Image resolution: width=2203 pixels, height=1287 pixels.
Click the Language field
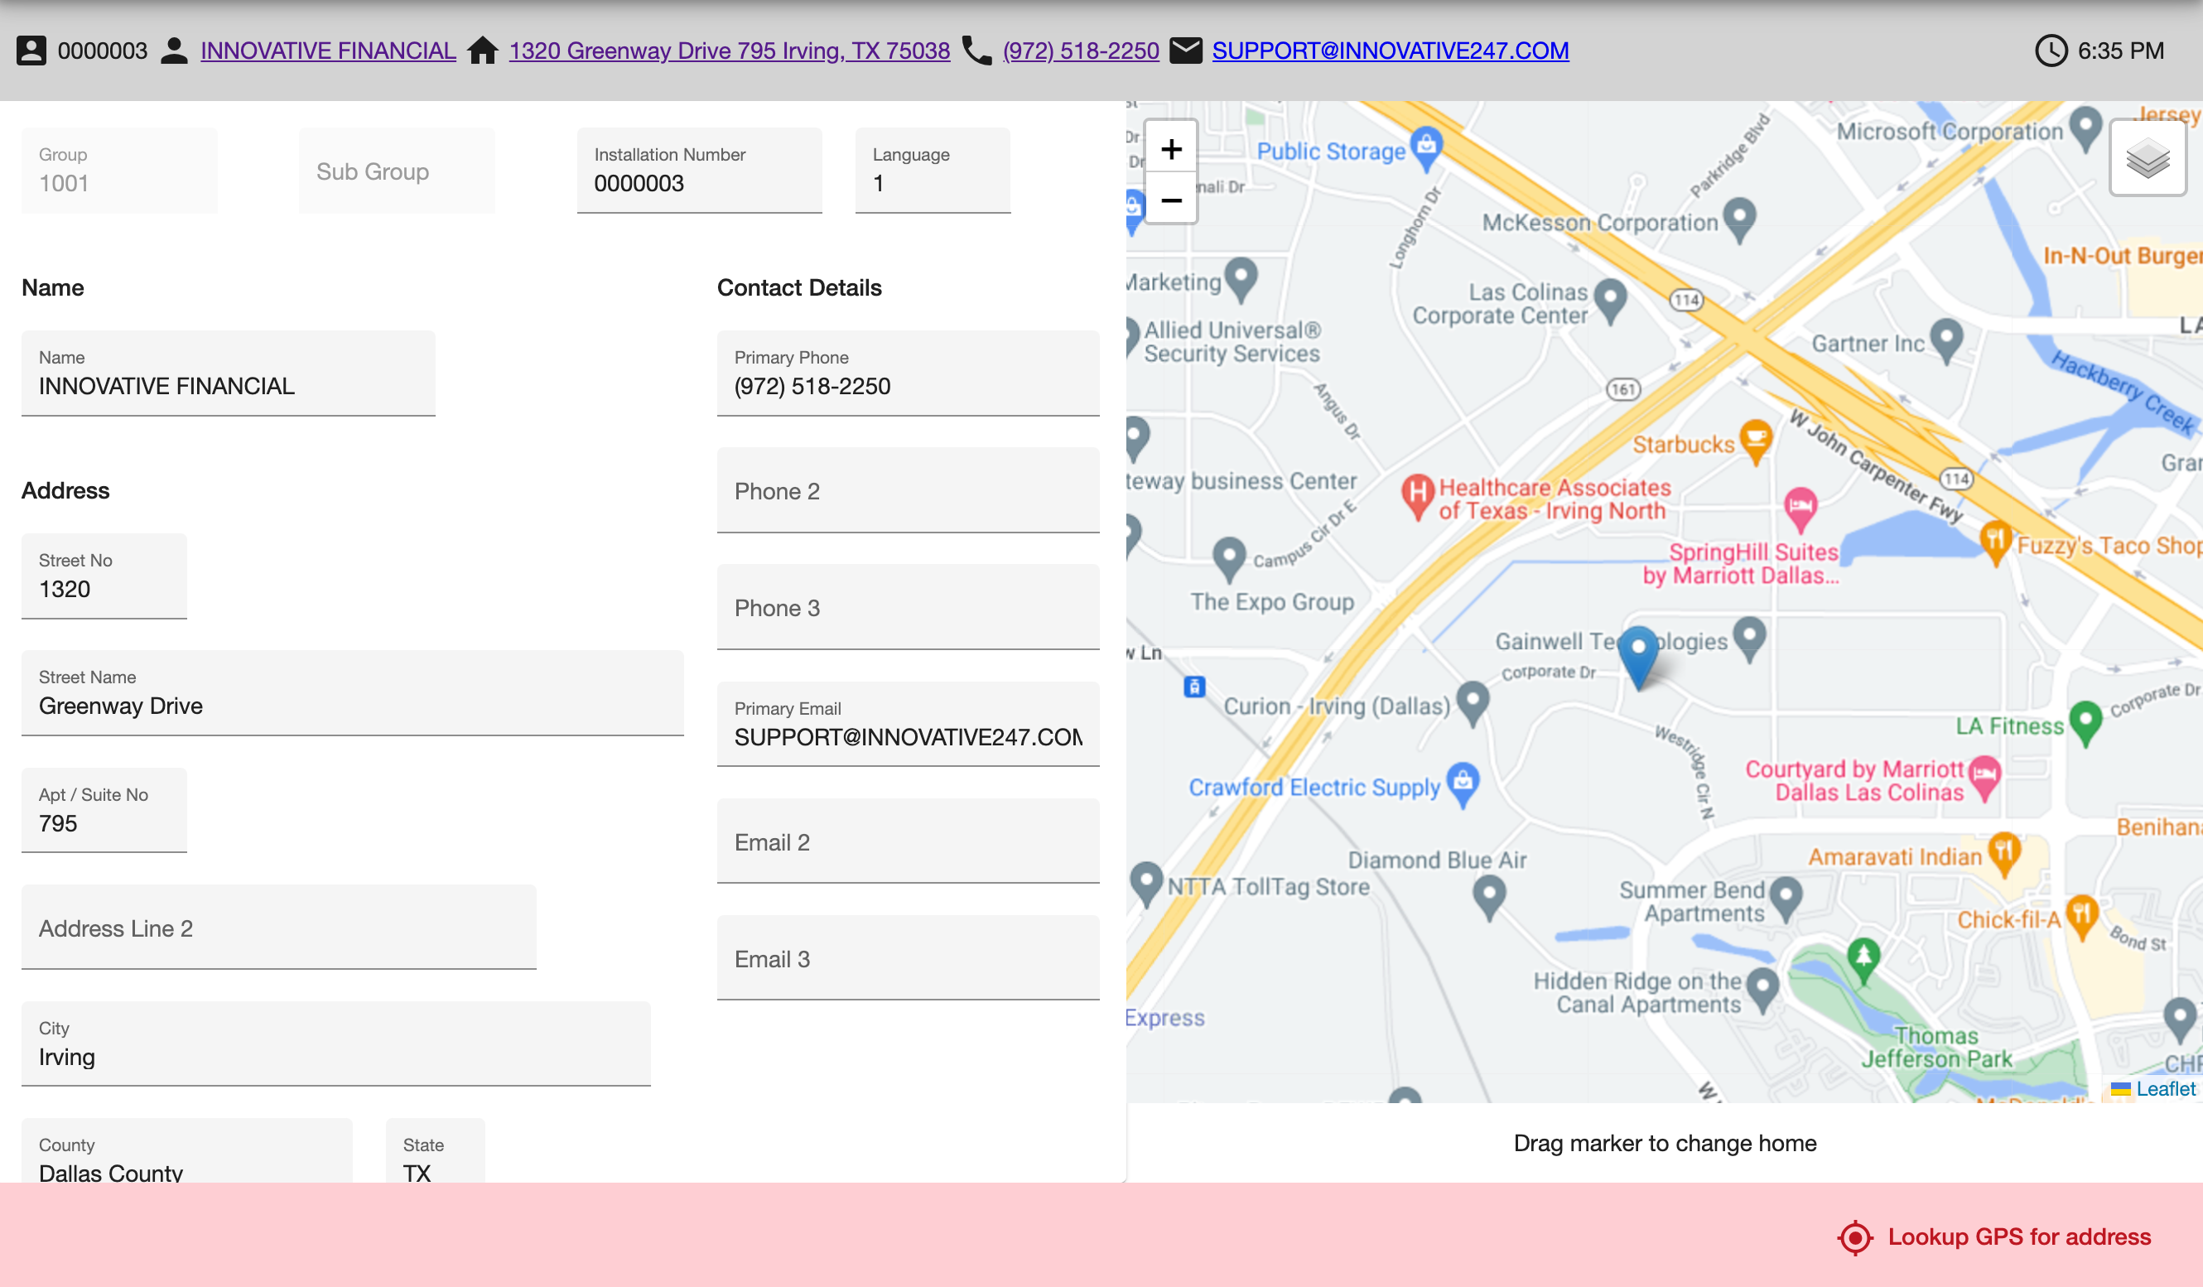[933, 171]
